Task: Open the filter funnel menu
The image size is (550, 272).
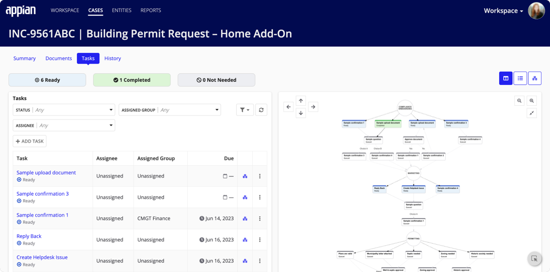Action: tap(245, 110)
